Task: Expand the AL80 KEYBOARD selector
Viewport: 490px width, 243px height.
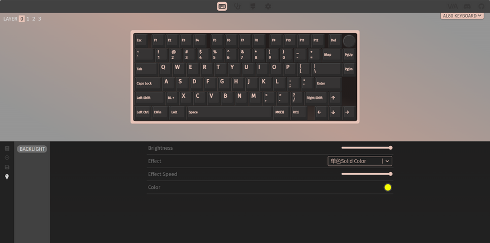Action: (x=462, y=16)
